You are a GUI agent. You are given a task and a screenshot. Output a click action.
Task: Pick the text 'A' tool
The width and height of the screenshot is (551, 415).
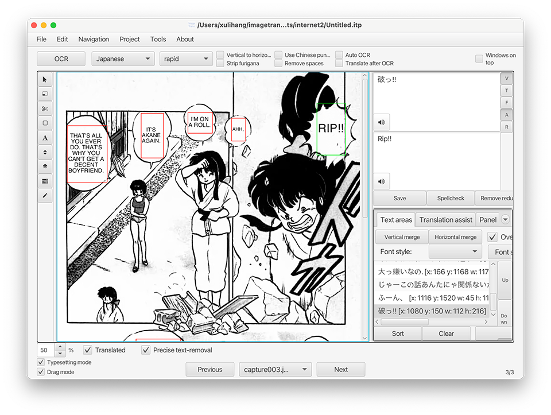coord(45,138)
